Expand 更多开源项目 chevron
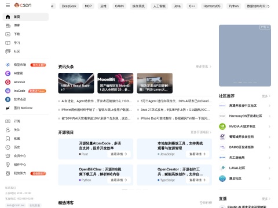 [x=210, y=132]
